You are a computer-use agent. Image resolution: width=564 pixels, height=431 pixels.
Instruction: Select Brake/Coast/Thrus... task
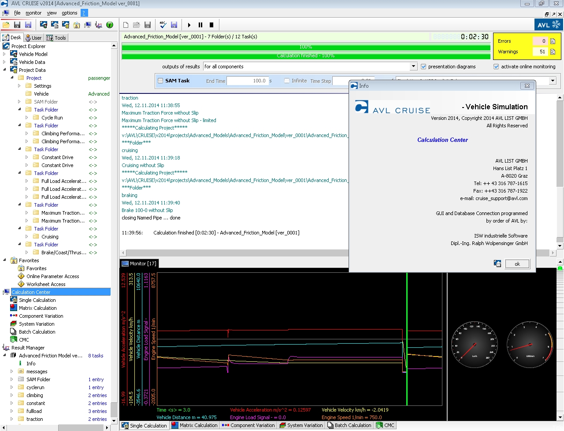pos(63,253)
